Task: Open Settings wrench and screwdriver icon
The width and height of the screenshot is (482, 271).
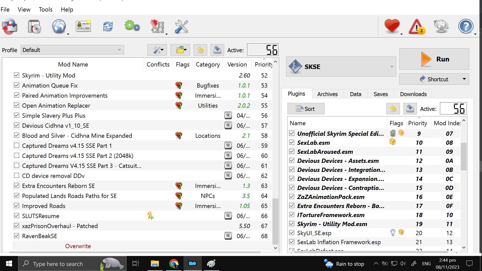Action: (181, 26)
